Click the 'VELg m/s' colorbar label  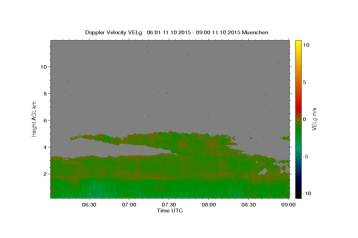click(x=314, y=119)
